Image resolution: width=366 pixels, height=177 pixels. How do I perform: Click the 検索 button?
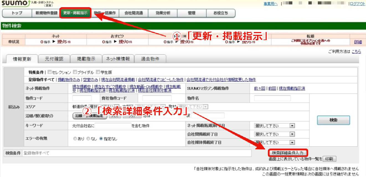333,120
